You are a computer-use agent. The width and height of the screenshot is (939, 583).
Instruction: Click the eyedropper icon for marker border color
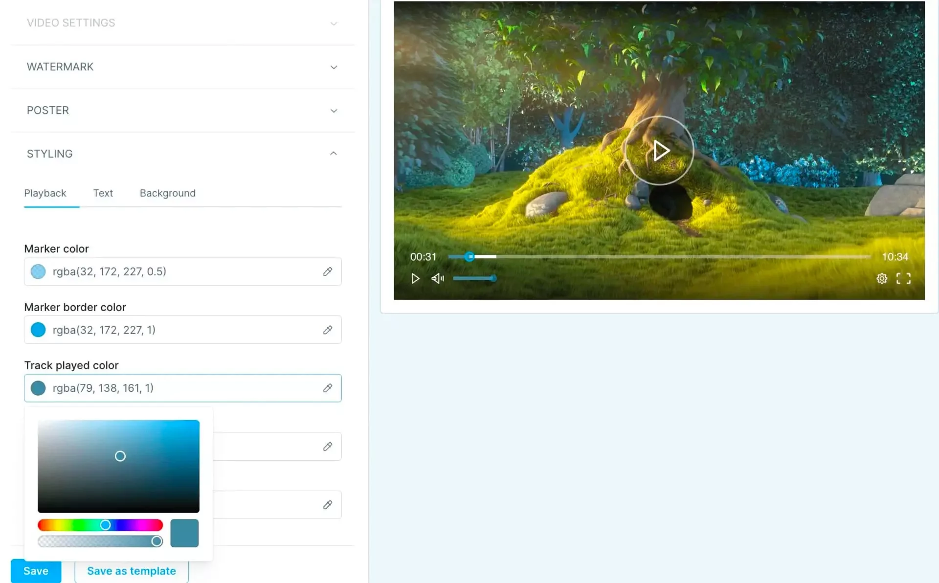click(328, 330)
